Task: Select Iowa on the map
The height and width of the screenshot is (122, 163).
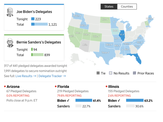Action: [x=115, y=31]
